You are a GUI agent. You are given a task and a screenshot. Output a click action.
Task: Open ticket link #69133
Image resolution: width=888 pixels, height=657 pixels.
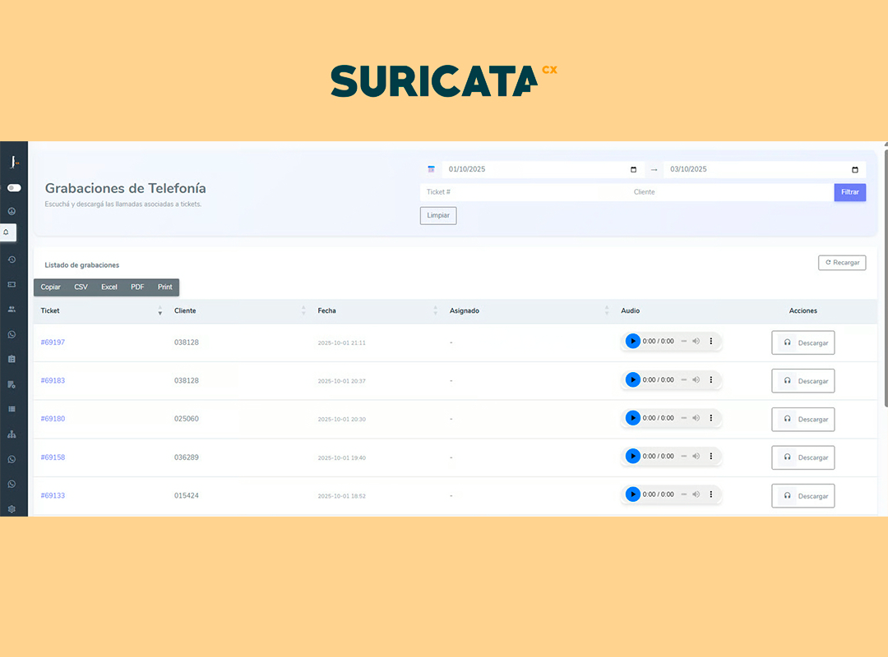tap(53, 496)
